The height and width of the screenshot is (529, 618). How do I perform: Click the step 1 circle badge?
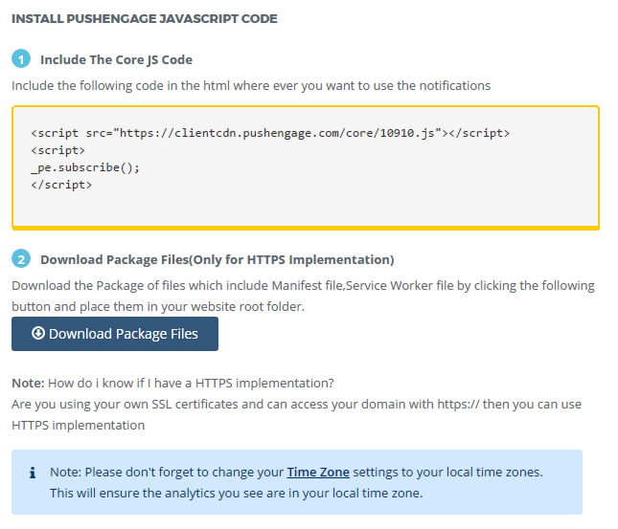(21, 59)
